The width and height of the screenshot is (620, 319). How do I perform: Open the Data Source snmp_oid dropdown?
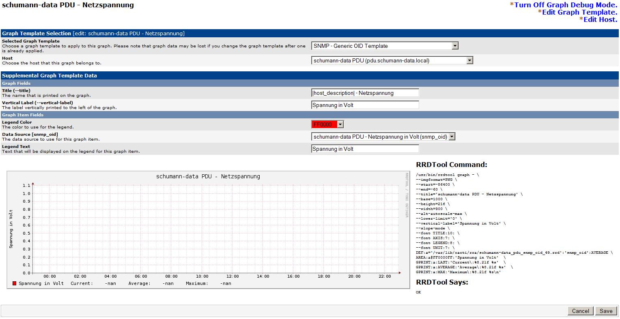(383, 137)
